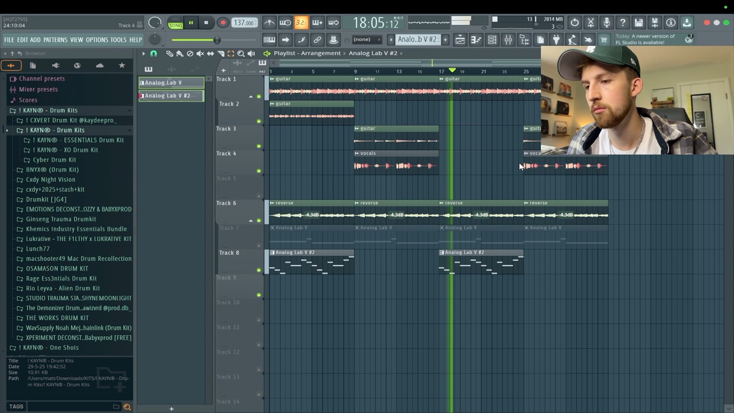Select the playlist Zoom magnifier tool

point(241,53)
